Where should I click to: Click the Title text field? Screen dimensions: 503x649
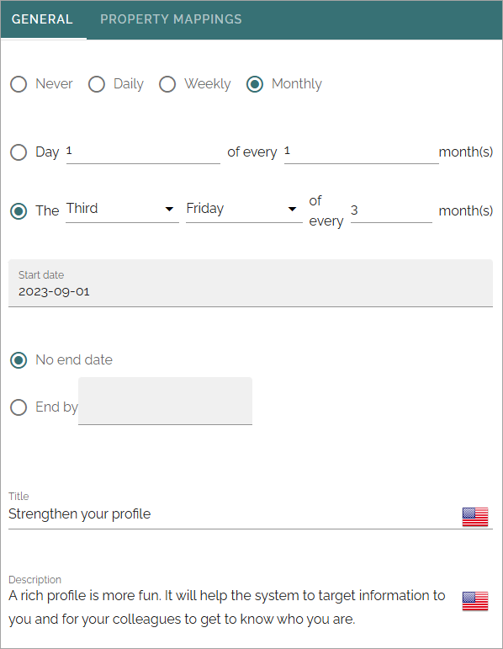[x=234, y=514]
